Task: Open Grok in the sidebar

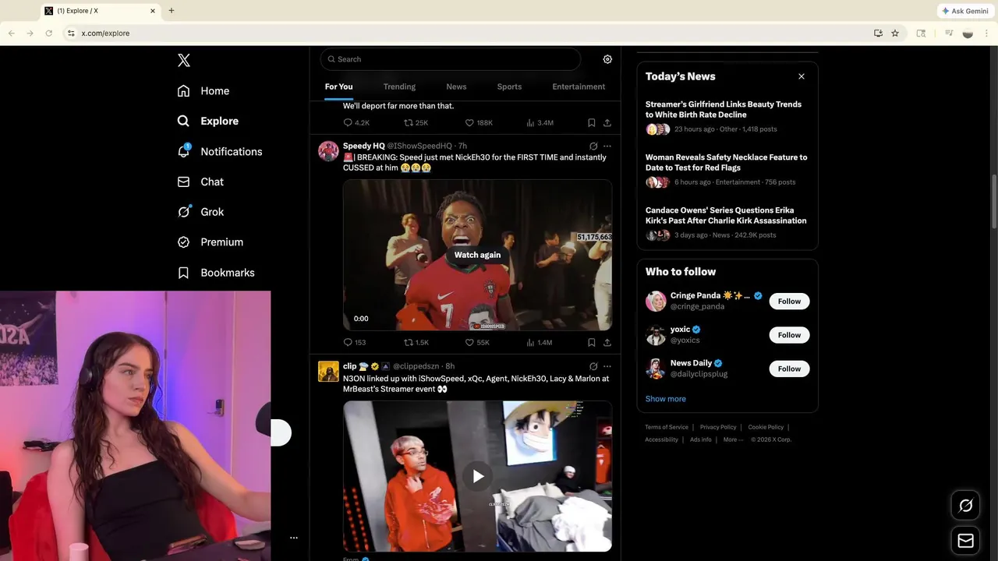Action: point(200,212)
